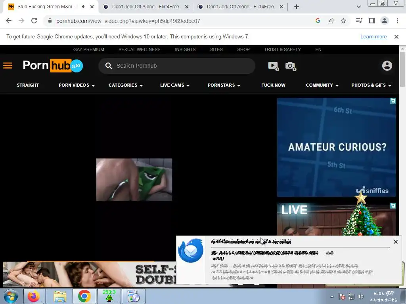The height and width of the screenshot is (304, 406).
Task: Dismiss the Chrome updates infobar
Action: [x=396, y=37]
